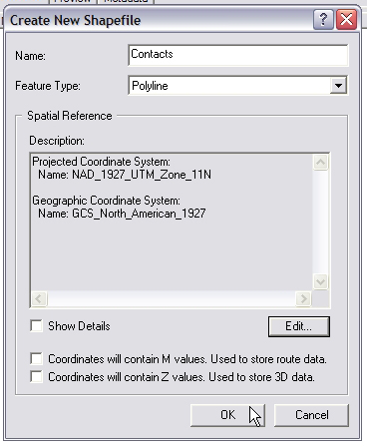Click description box scroll down arrow
Screen dimensions: 367x447
[321, 282]
